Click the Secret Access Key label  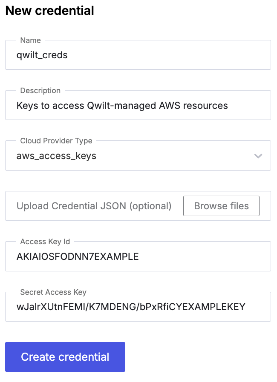point(53,292)
